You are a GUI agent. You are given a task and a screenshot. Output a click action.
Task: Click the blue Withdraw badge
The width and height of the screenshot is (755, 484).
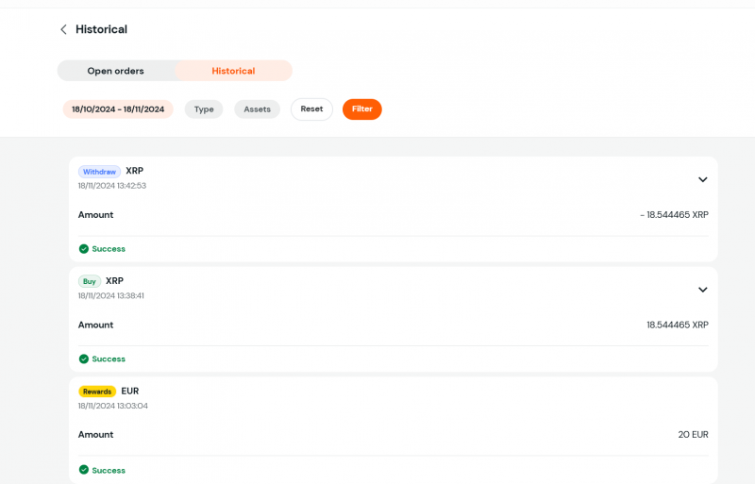[99, 172]
